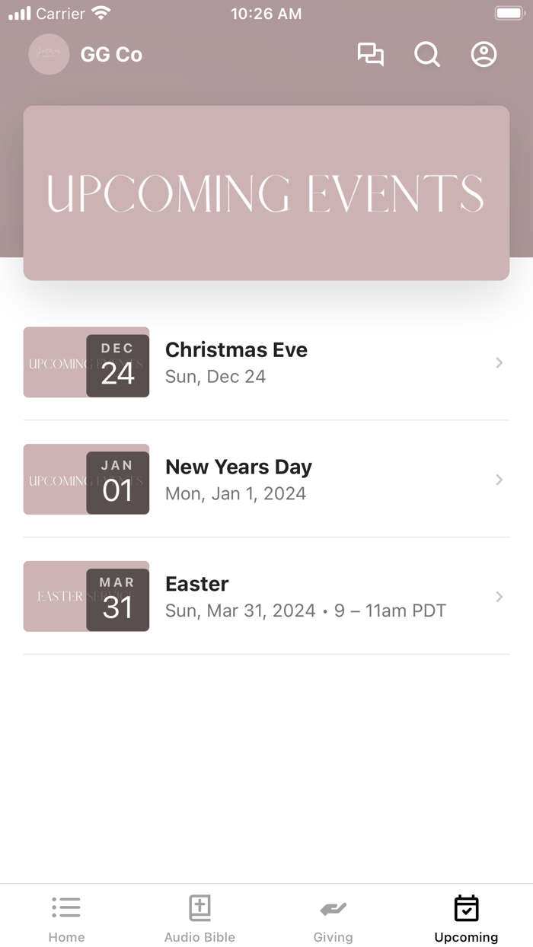Image resolution: width=533 pixels, height=947 pixels.
Task: Open the Christmas Eve event title
Action: [236, 350]
